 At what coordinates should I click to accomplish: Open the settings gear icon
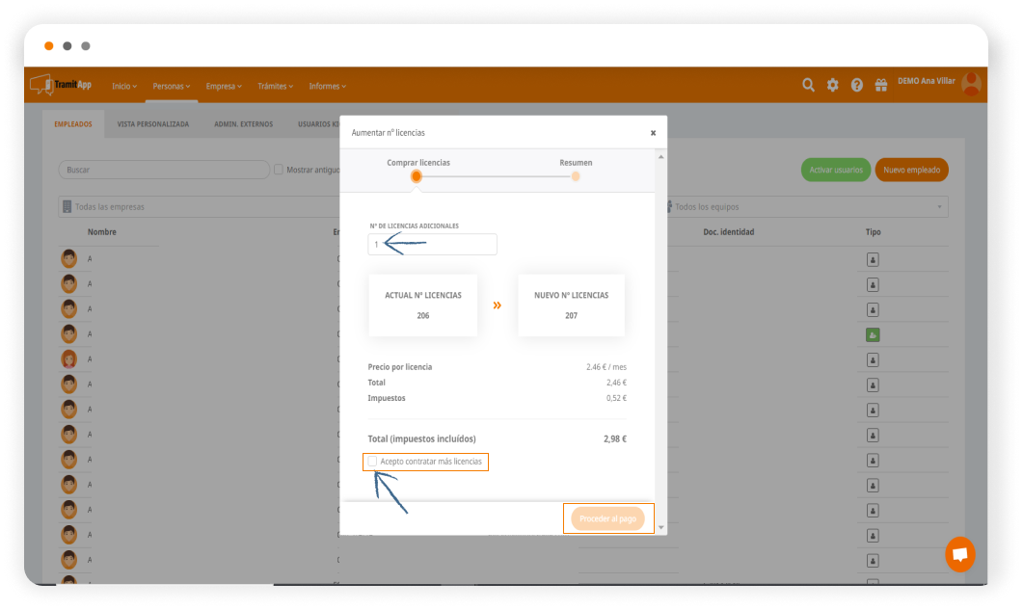click(833, 85)
